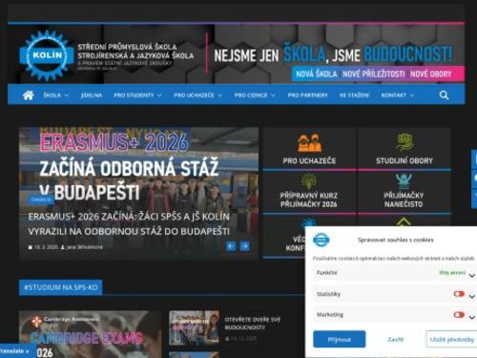The image size is (477, 358).
Task: Open the Ke stažení menu item
Action: [354, 95]
